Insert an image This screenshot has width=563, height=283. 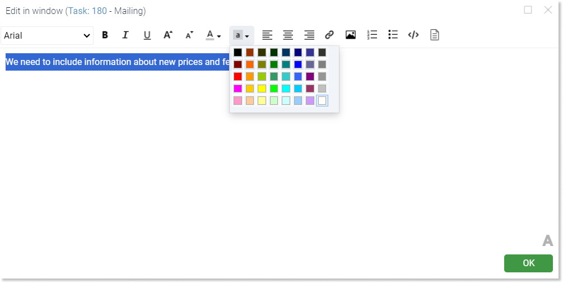(351, 35)
